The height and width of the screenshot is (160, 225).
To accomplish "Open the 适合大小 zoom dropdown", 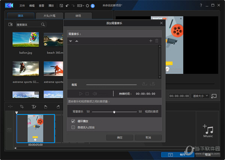I will click(x=199, y=96).
